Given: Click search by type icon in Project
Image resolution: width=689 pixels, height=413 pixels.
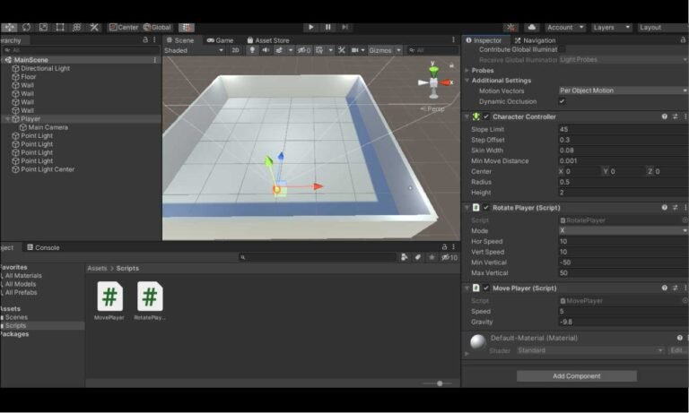Looking at the screenshot, I should tap(405, 257).
